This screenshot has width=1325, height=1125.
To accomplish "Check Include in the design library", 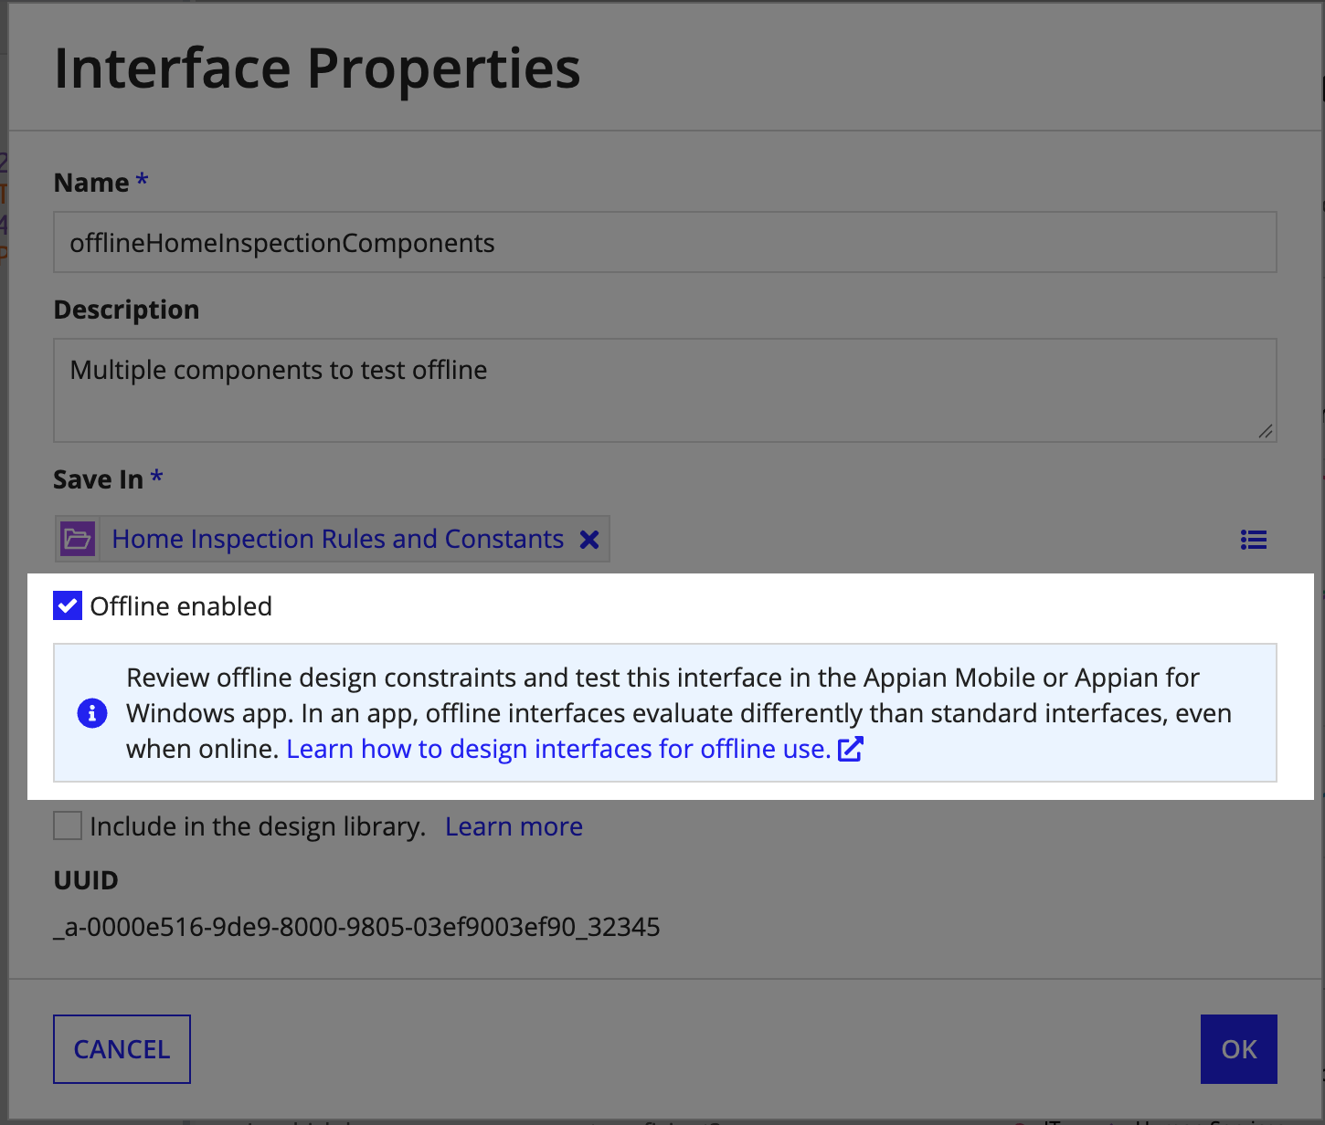I will point(68,825).
